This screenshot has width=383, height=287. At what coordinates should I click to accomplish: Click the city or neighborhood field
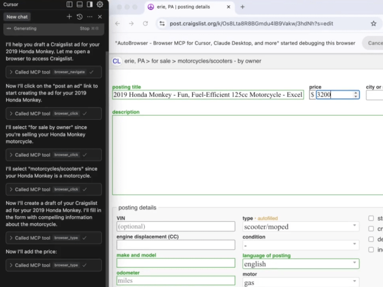pos(374,95)
